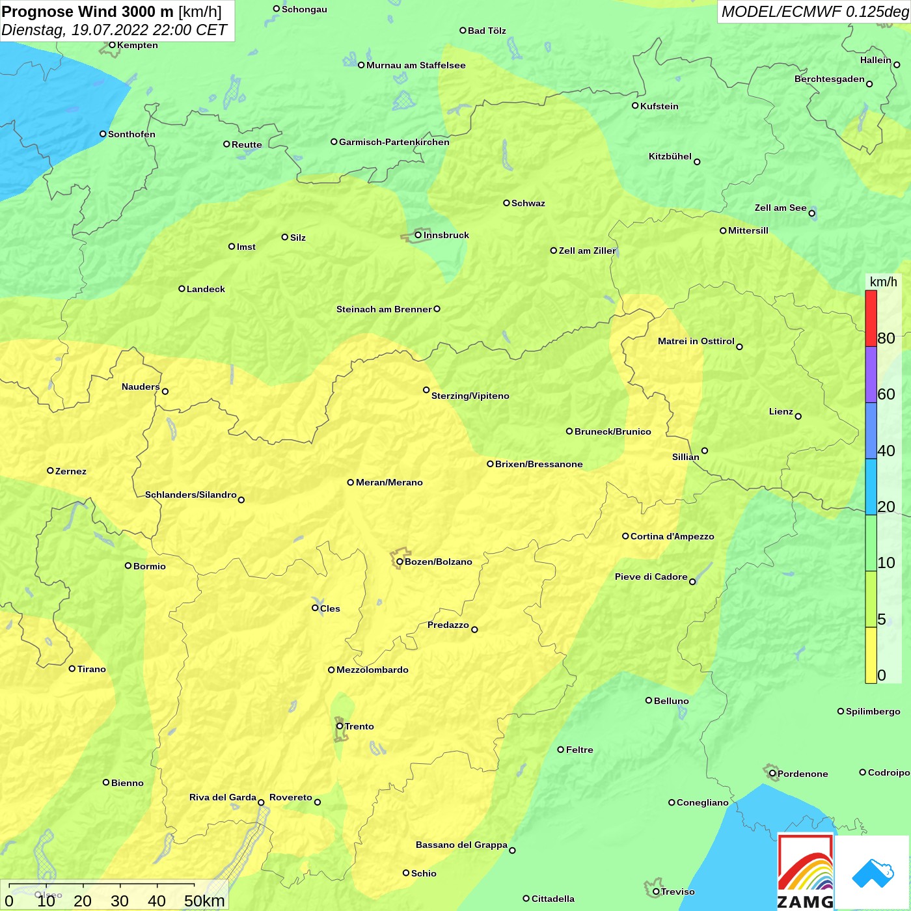Click the Bassano del Grappa label

461,845
